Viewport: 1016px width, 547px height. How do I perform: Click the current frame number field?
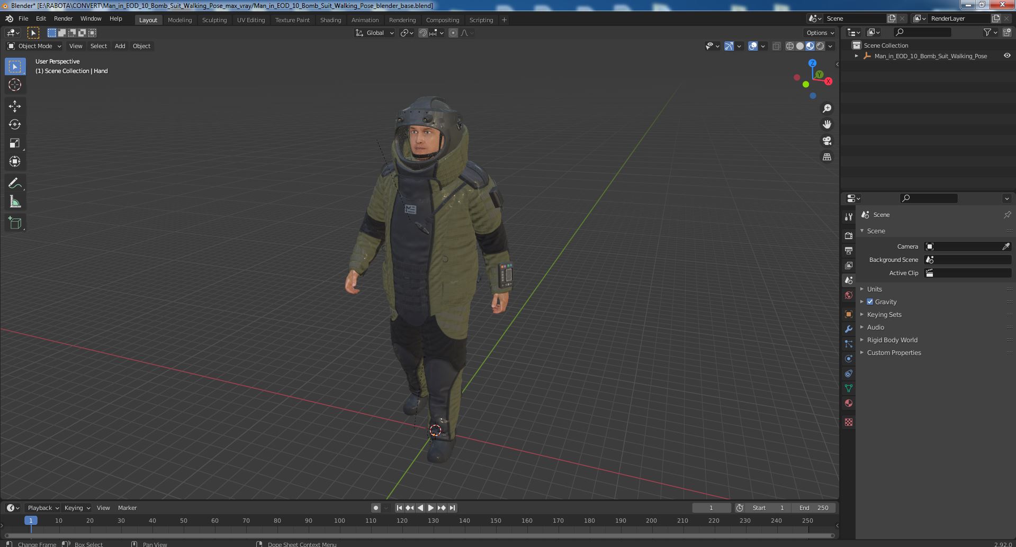[711, 508]
